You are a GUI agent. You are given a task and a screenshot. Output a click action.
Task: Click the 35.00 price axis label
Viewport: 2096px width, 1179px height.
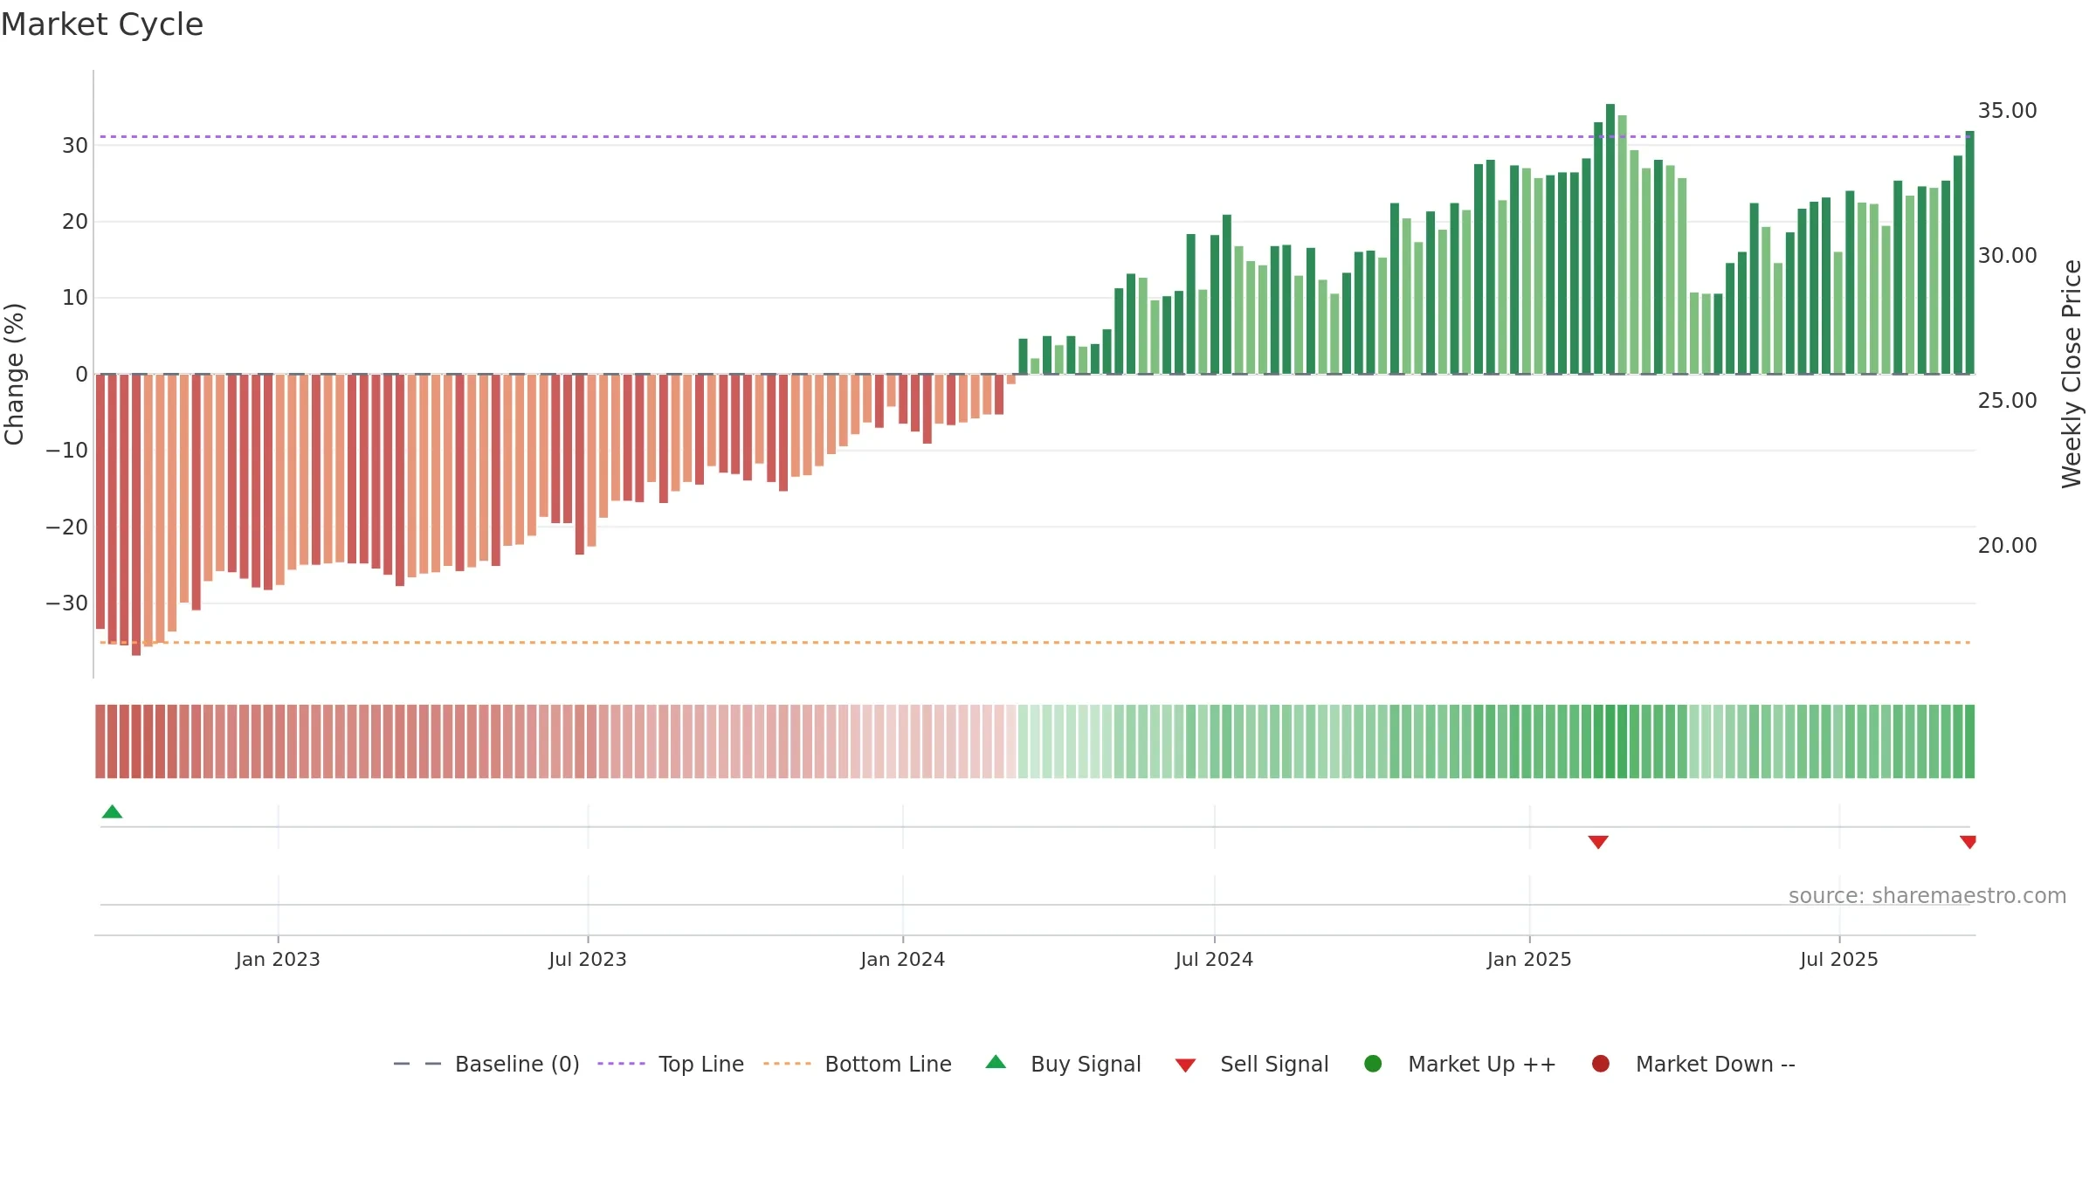pyautogui.click(x=2008, y=111)
